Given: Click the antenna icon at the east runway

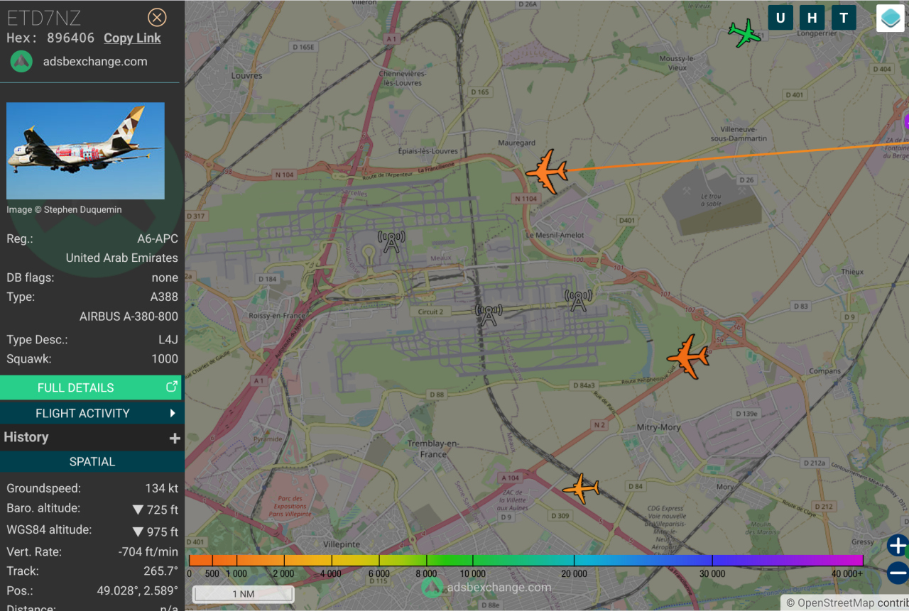Looking at the screenshot, I should click(579, 300).
